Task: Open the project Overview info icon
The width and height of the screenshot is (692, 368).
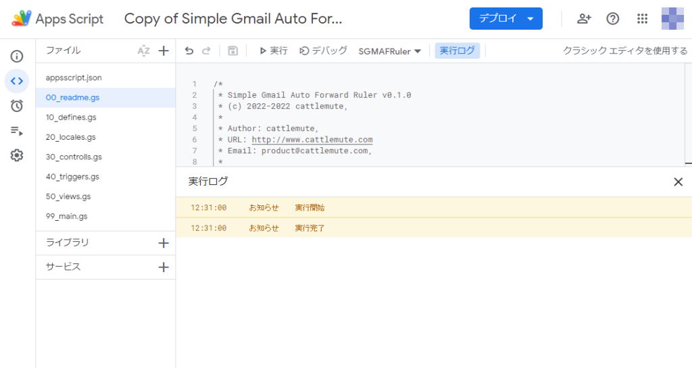Action: 17,57
